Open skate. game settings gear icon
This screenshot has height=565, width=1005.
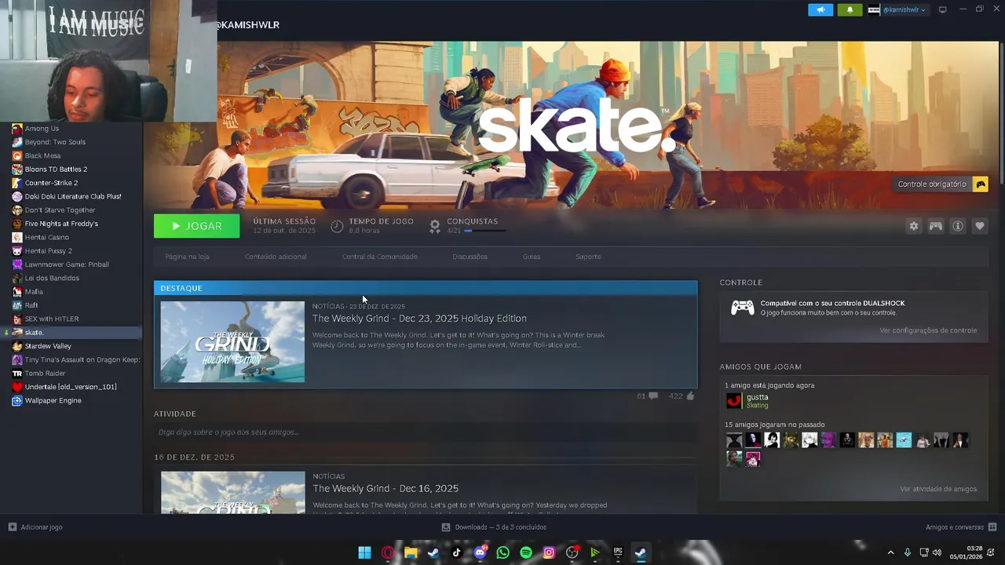[x=914, y=226]
